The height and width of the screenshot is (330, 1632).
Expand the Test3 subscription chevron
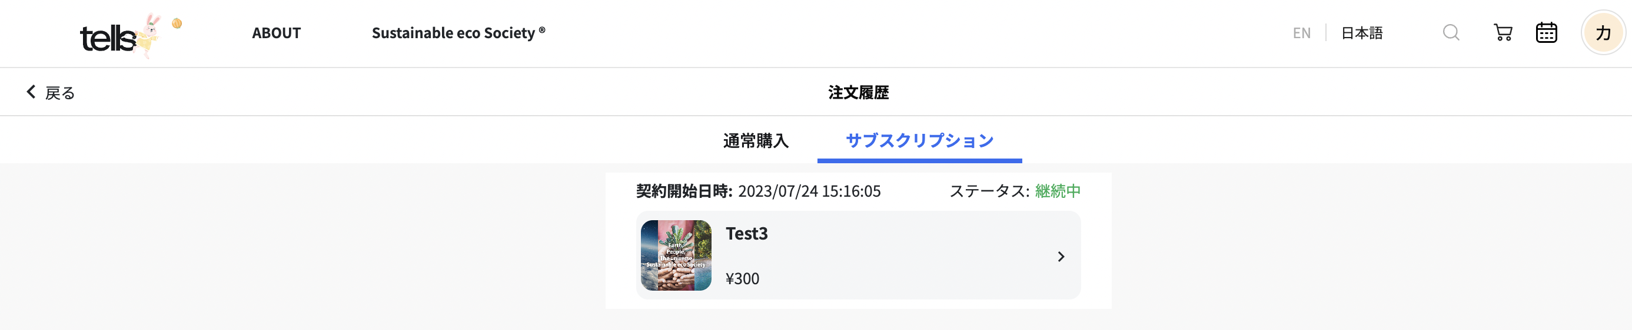[x=1061, y=257]
